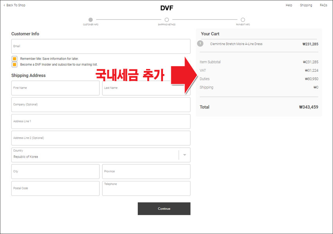Click the Country dropdown arrow
333x234 pixels.
[x=185, y=155]
